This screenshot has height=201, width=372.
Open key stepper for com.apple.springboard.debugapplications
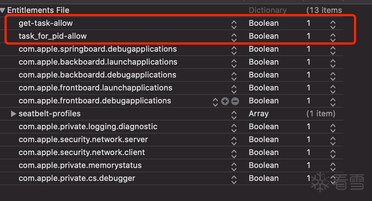click(234, 50)
